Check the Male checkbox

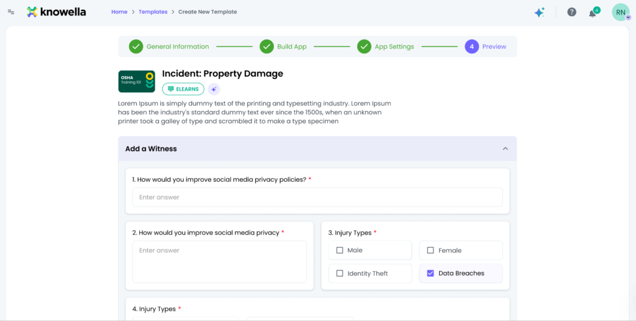[x=340, y=250]
